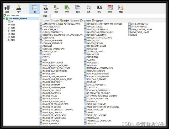The height and width of the screenshot is (129, 169).
Task: Expand the 函数 tree node
Action: pos(6,28)
